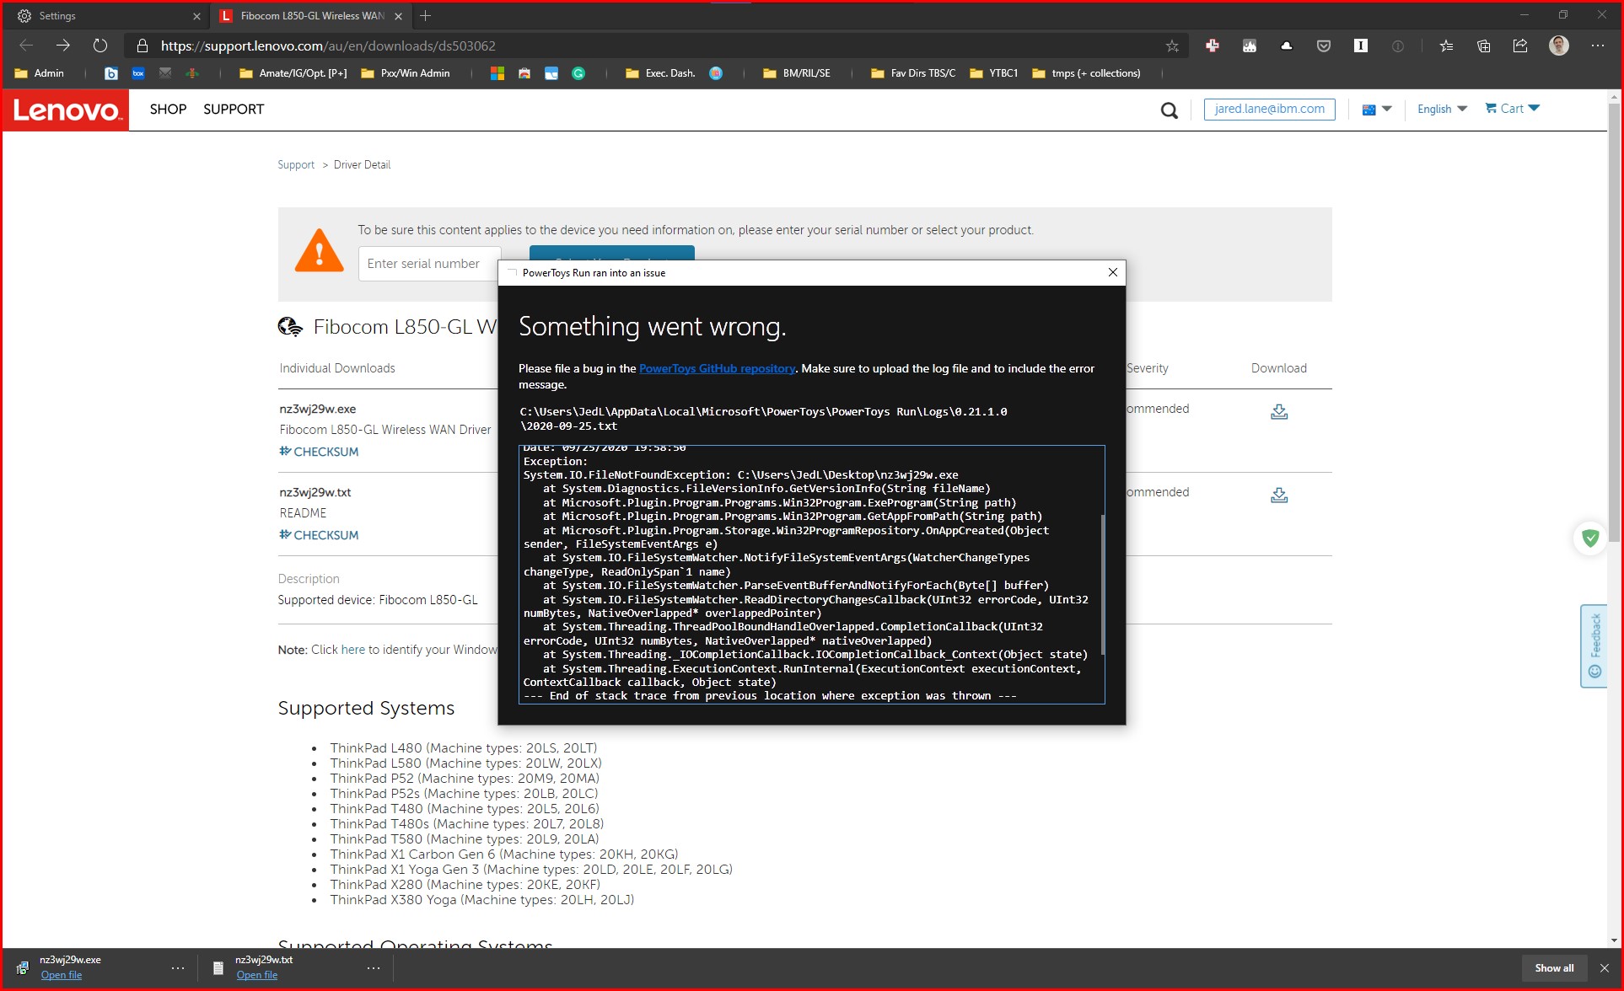
Task: Toggle the favorites star in the address bar
Action: pos(1171,46)
